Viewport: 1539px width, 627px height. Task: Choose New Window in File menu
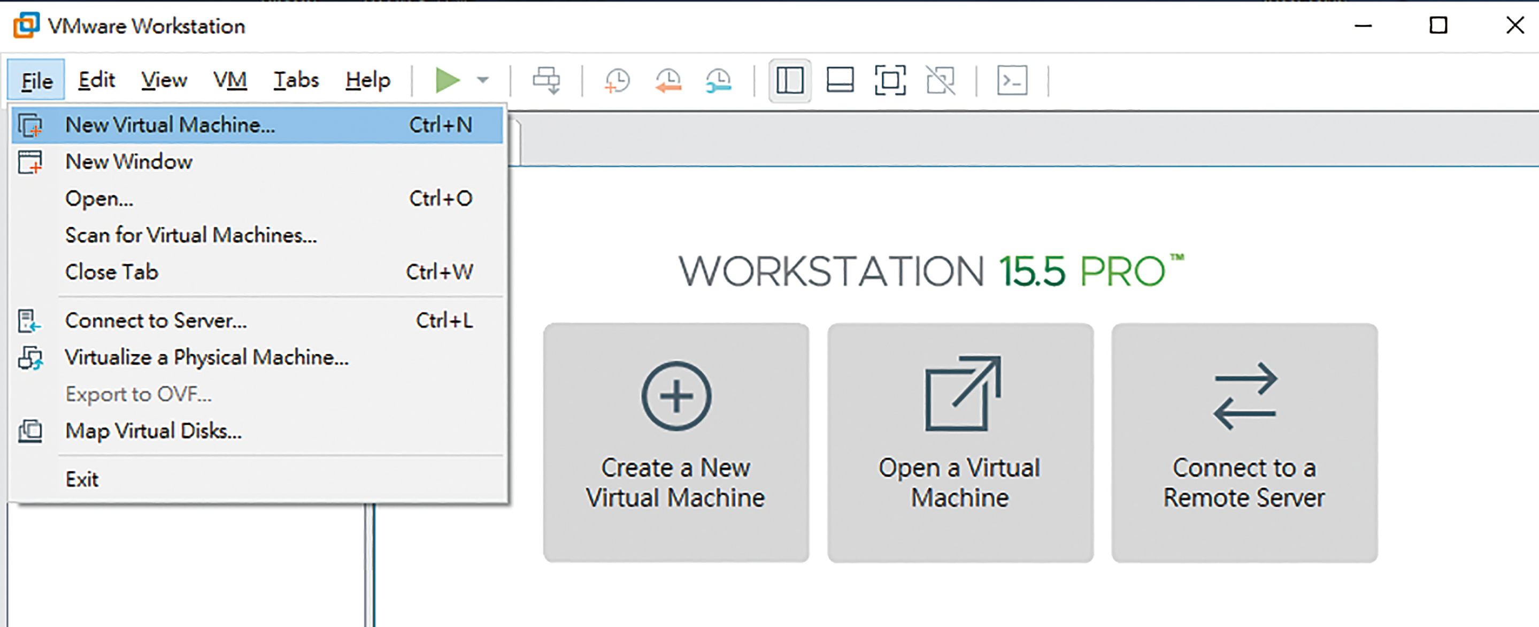[257, 162]
